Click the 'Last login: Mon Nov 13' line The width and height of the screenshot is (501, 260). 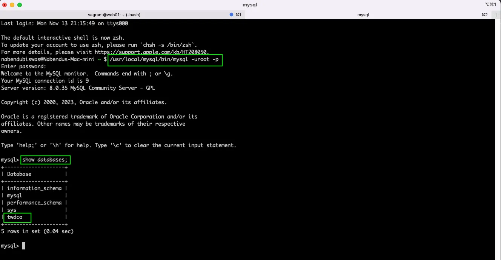(65, 23)
